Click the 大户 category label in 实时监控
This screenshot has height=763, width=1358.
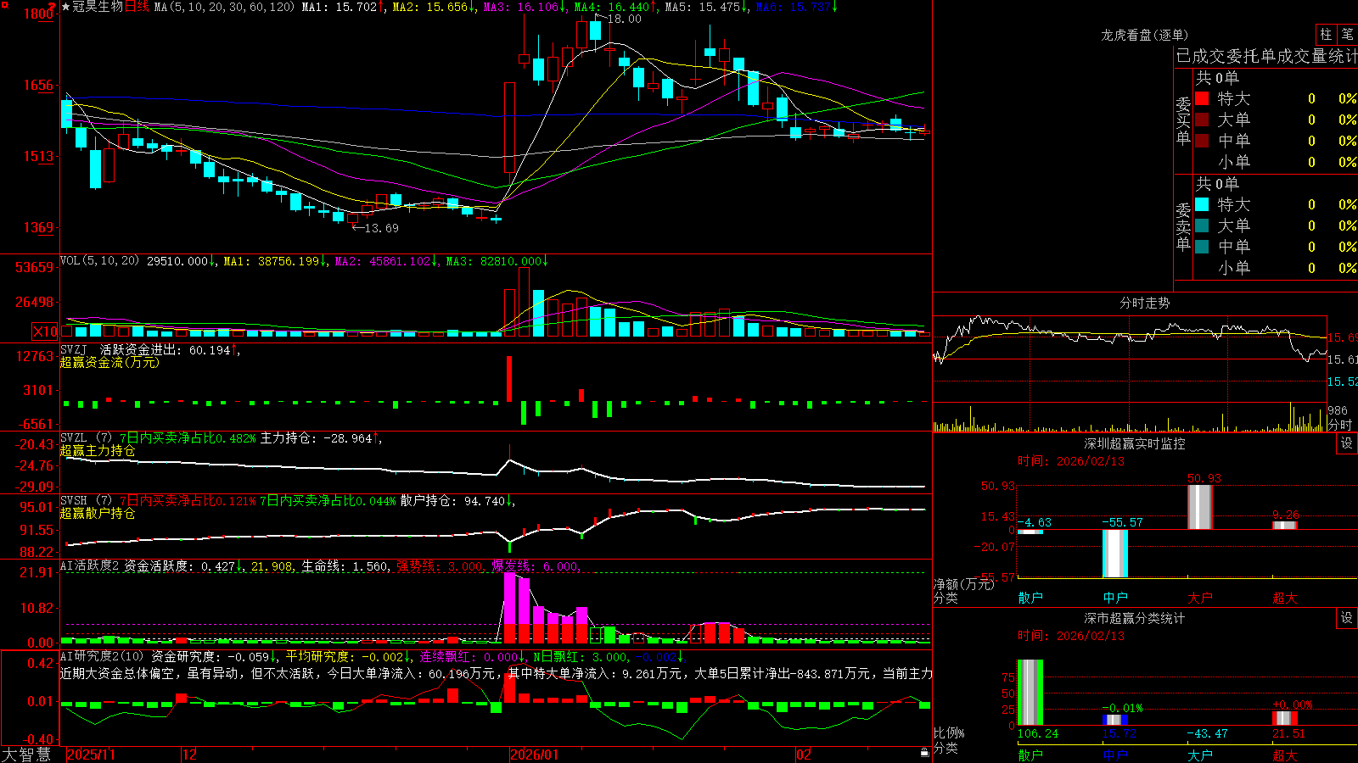click(1199, 598)
